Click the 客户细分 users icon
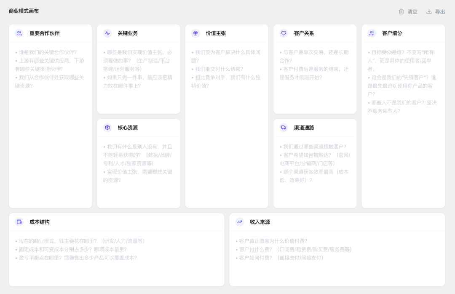 (x=372, y=33)
